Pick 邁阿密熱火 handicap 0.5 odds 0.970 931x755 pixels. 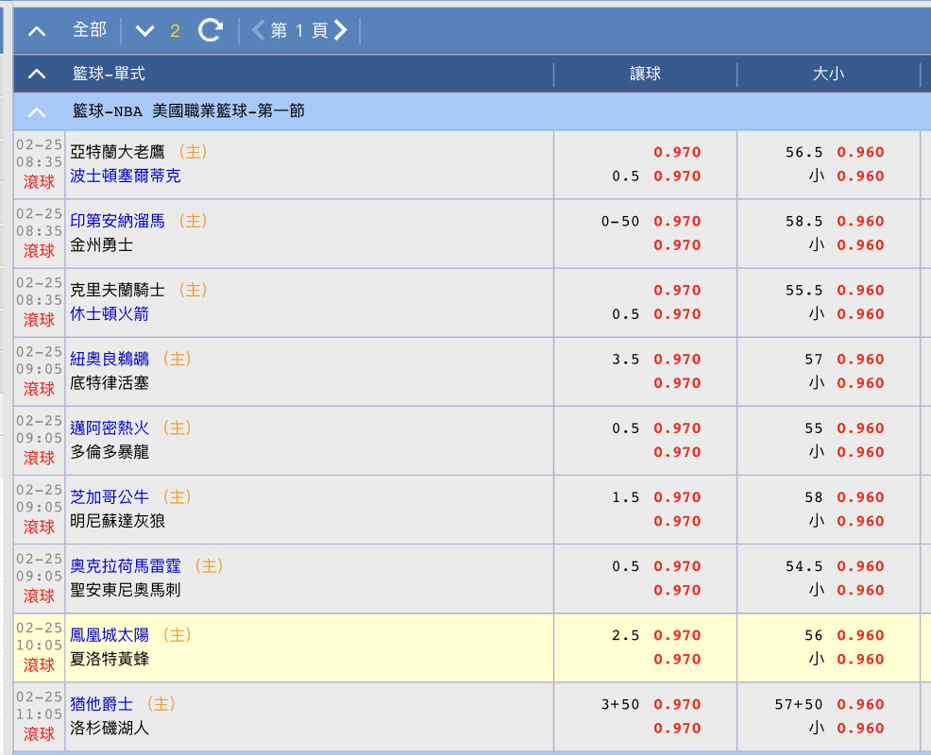coord(677,428)
